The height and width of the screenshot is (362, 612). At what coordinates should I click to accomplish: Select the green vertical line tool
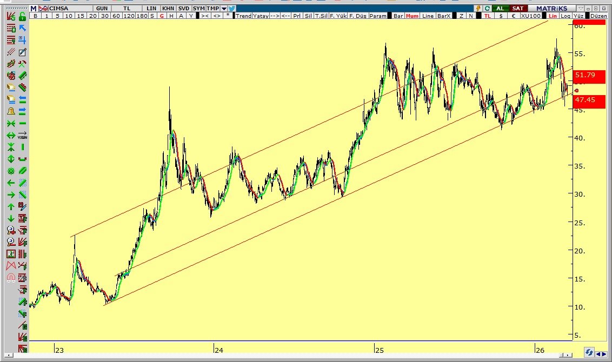[22, 147]
